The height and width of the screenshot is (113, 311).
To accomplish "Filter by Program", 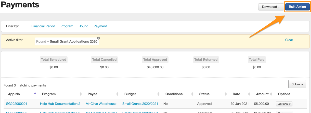I will (67, 26).
